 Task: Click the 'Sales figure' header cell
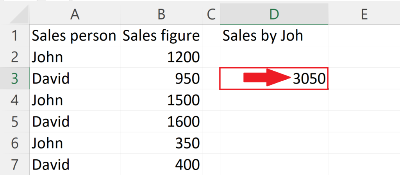click(161, 36)
